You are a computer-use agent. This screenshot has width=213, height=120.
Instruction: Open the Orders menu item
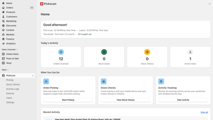(18, 8)
